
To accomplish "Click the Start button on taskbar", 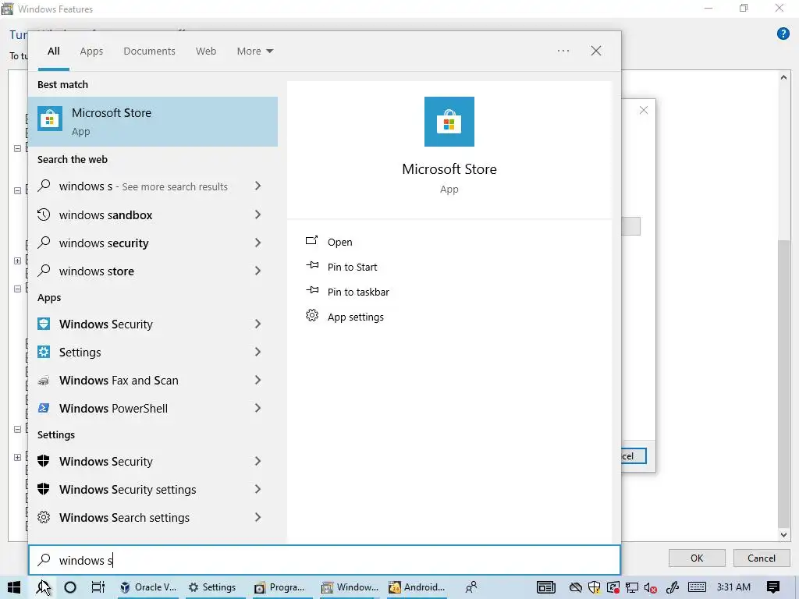I will point(14,587).
